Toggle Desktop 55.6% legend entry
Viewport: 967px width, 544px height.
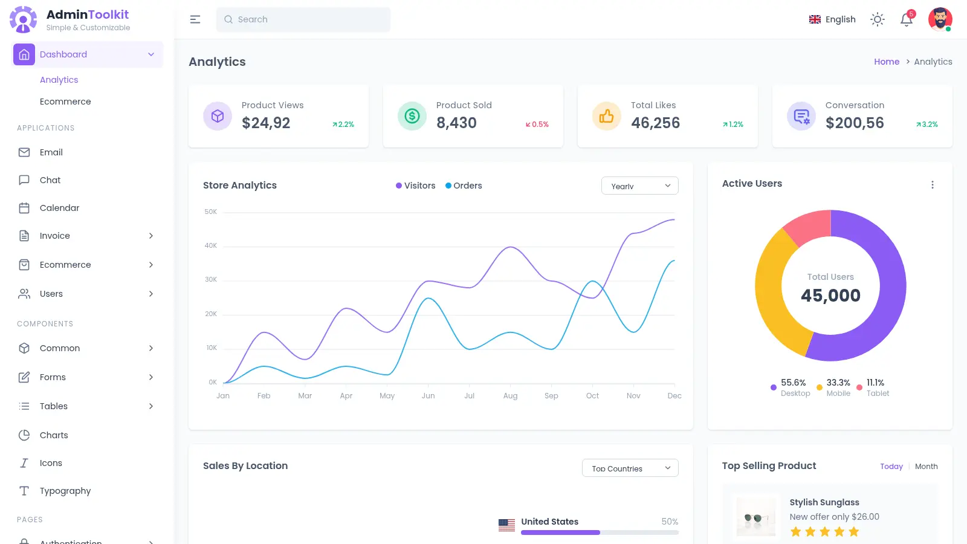tap(791, 387)
